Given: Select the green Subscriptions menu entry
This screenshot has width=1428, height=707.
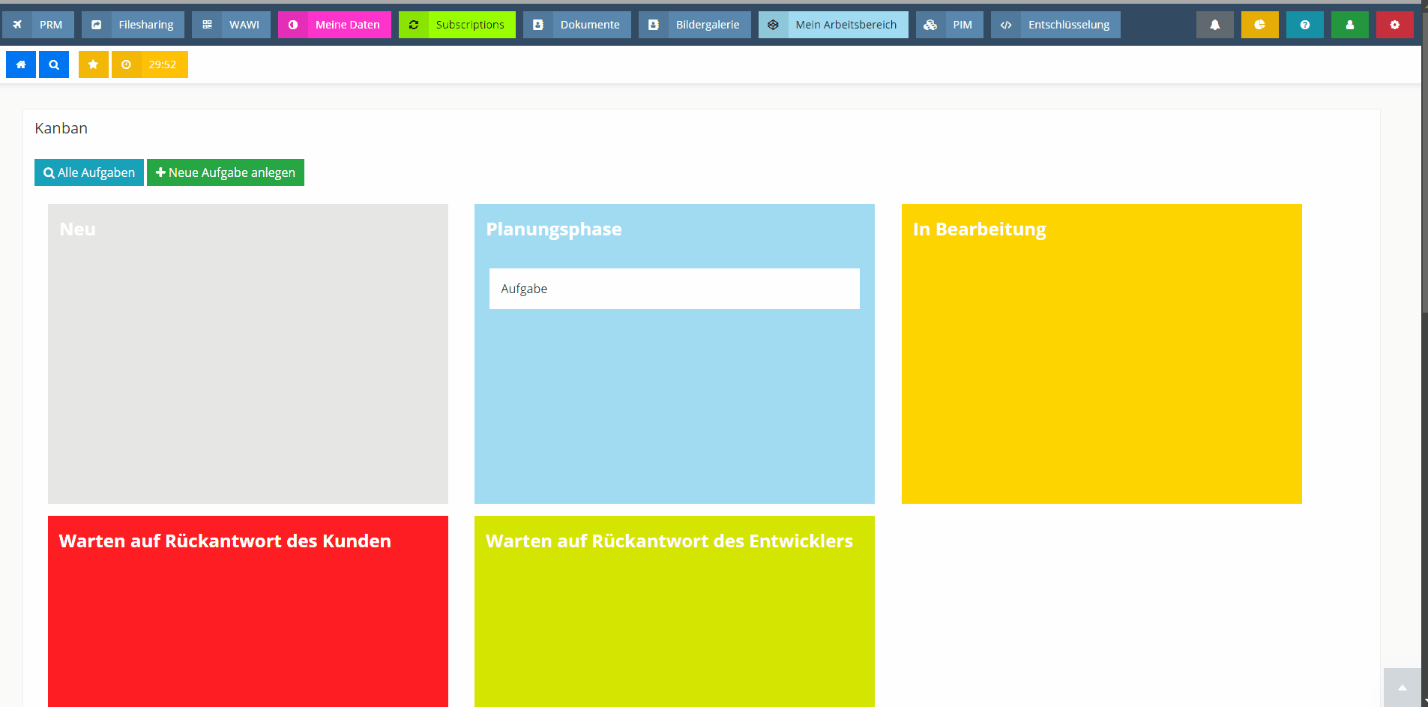Looking at the screenshot, I should pos(457,25).
